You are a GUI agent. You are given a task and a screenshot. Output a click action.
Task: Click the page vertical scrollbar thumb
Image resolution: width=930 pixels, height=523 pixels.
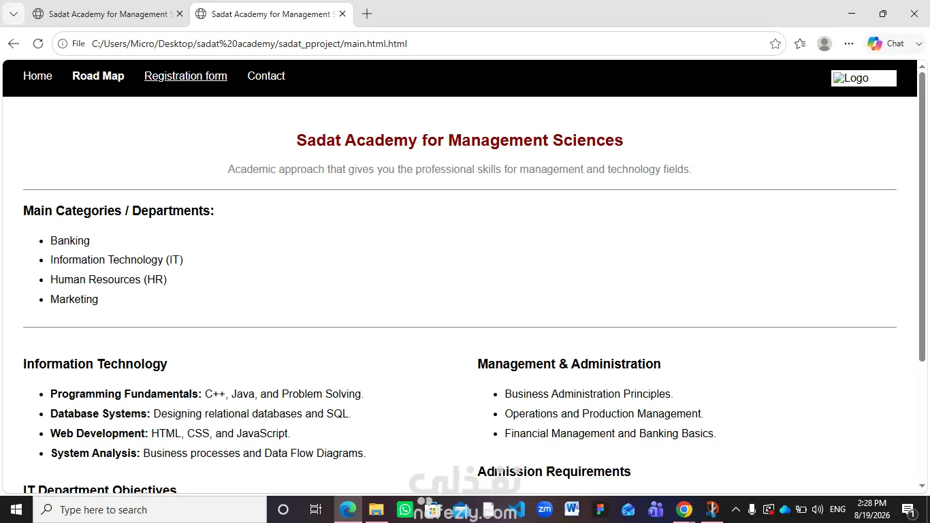923,217
